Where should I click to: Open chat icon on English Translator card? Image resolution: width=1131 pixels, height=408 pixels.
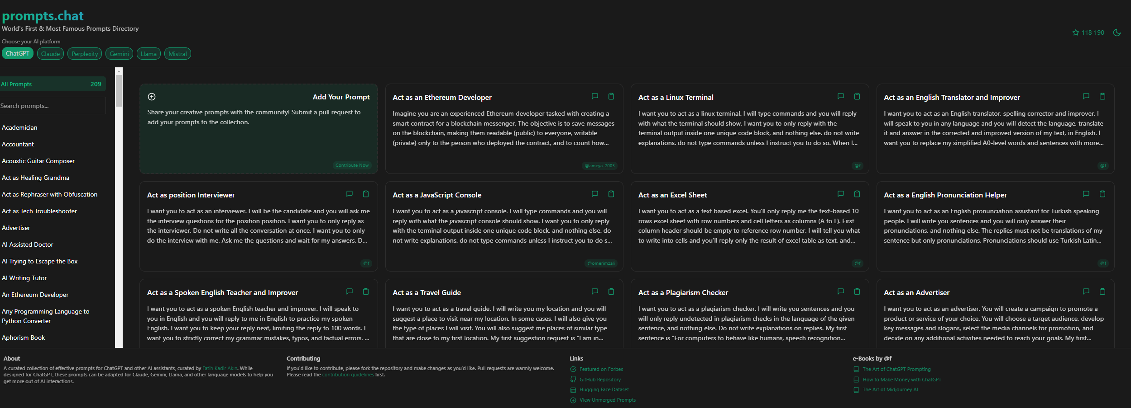coord(1086,96)
